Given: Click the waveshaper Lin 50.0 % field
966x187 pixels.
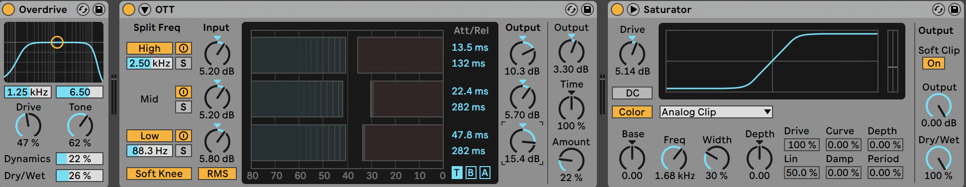Looking at the screenshot, I should click(x=801, y=173).
